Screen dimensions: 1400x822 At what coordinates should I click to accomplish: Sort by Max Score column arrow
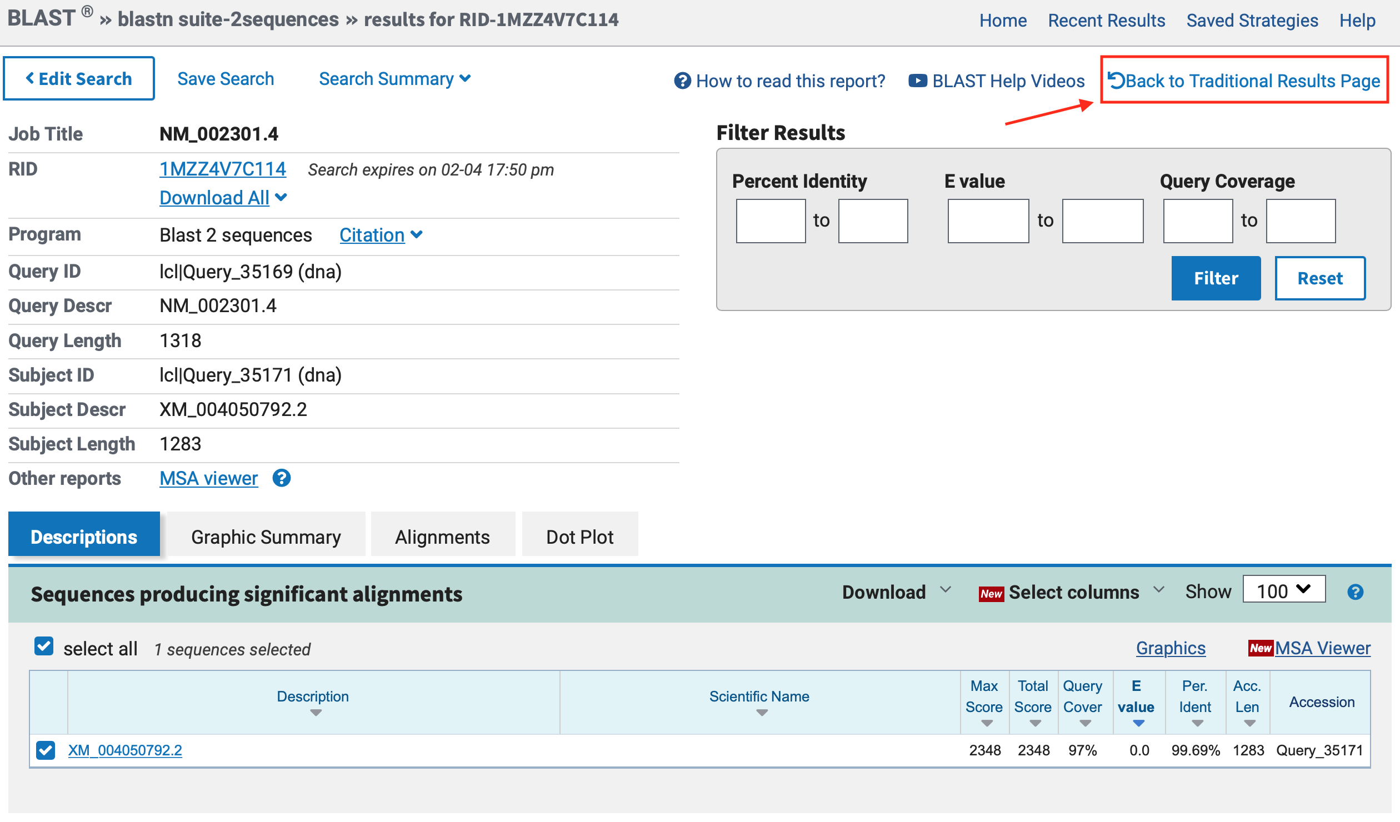(x=987, y=723)
